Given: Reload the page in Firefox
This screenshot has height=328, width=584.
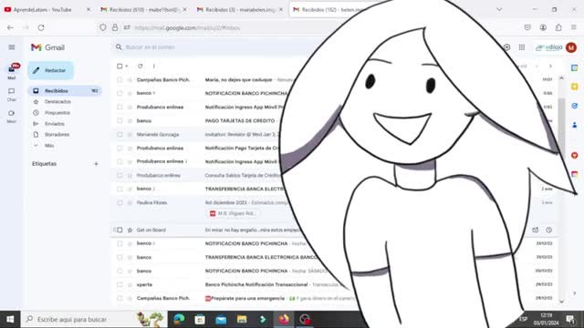Looking at the screenshot, I should (x=41, y=27).
